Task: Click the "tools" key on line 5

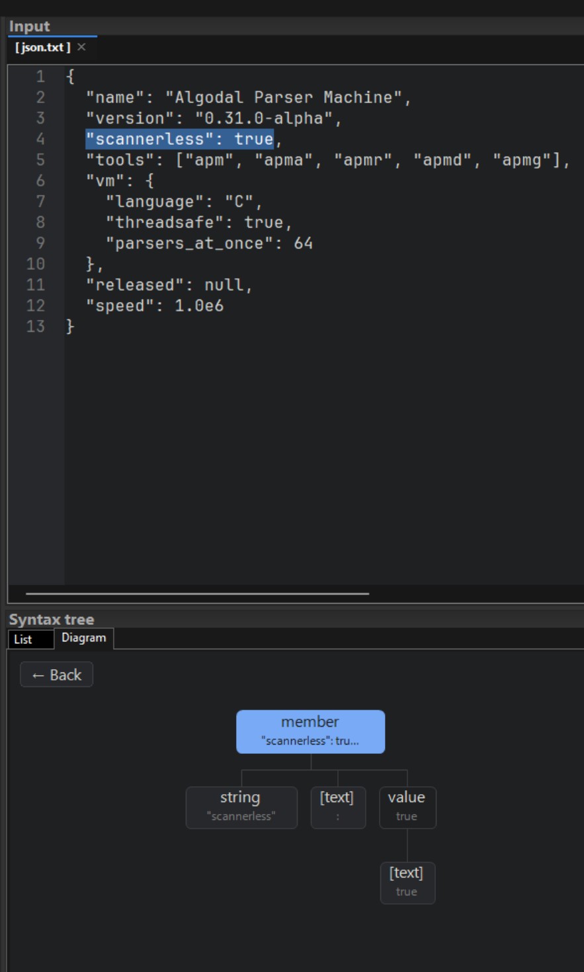Action: pyautogui.click(x=120, y=160)
